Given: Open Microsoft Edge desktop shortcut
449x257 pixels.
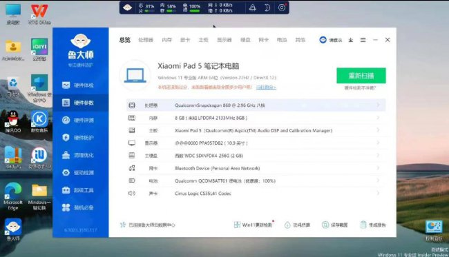Looking at the screenshot, I should coord(13,196).
